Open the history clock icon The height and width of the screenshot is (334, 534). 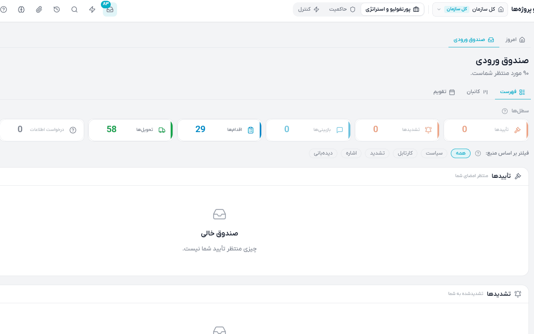coord(57,9)
